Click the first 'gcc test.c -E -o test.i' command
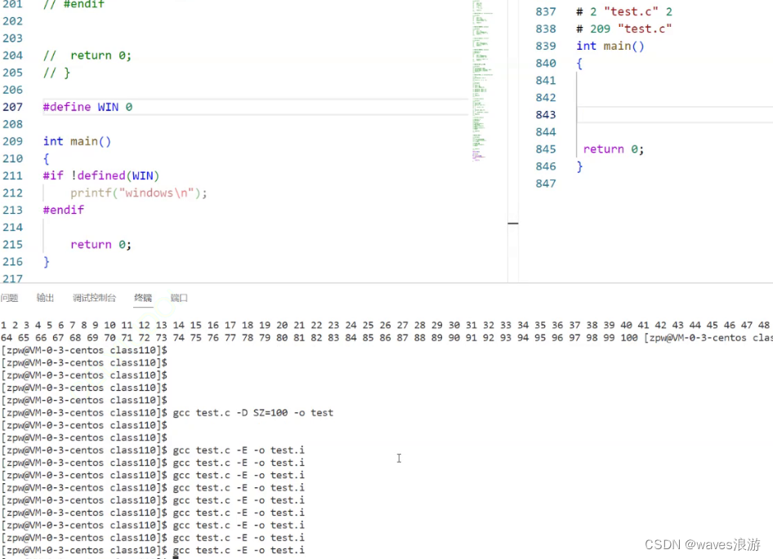This screenshot has width=773, height=559. coord(239,450)
